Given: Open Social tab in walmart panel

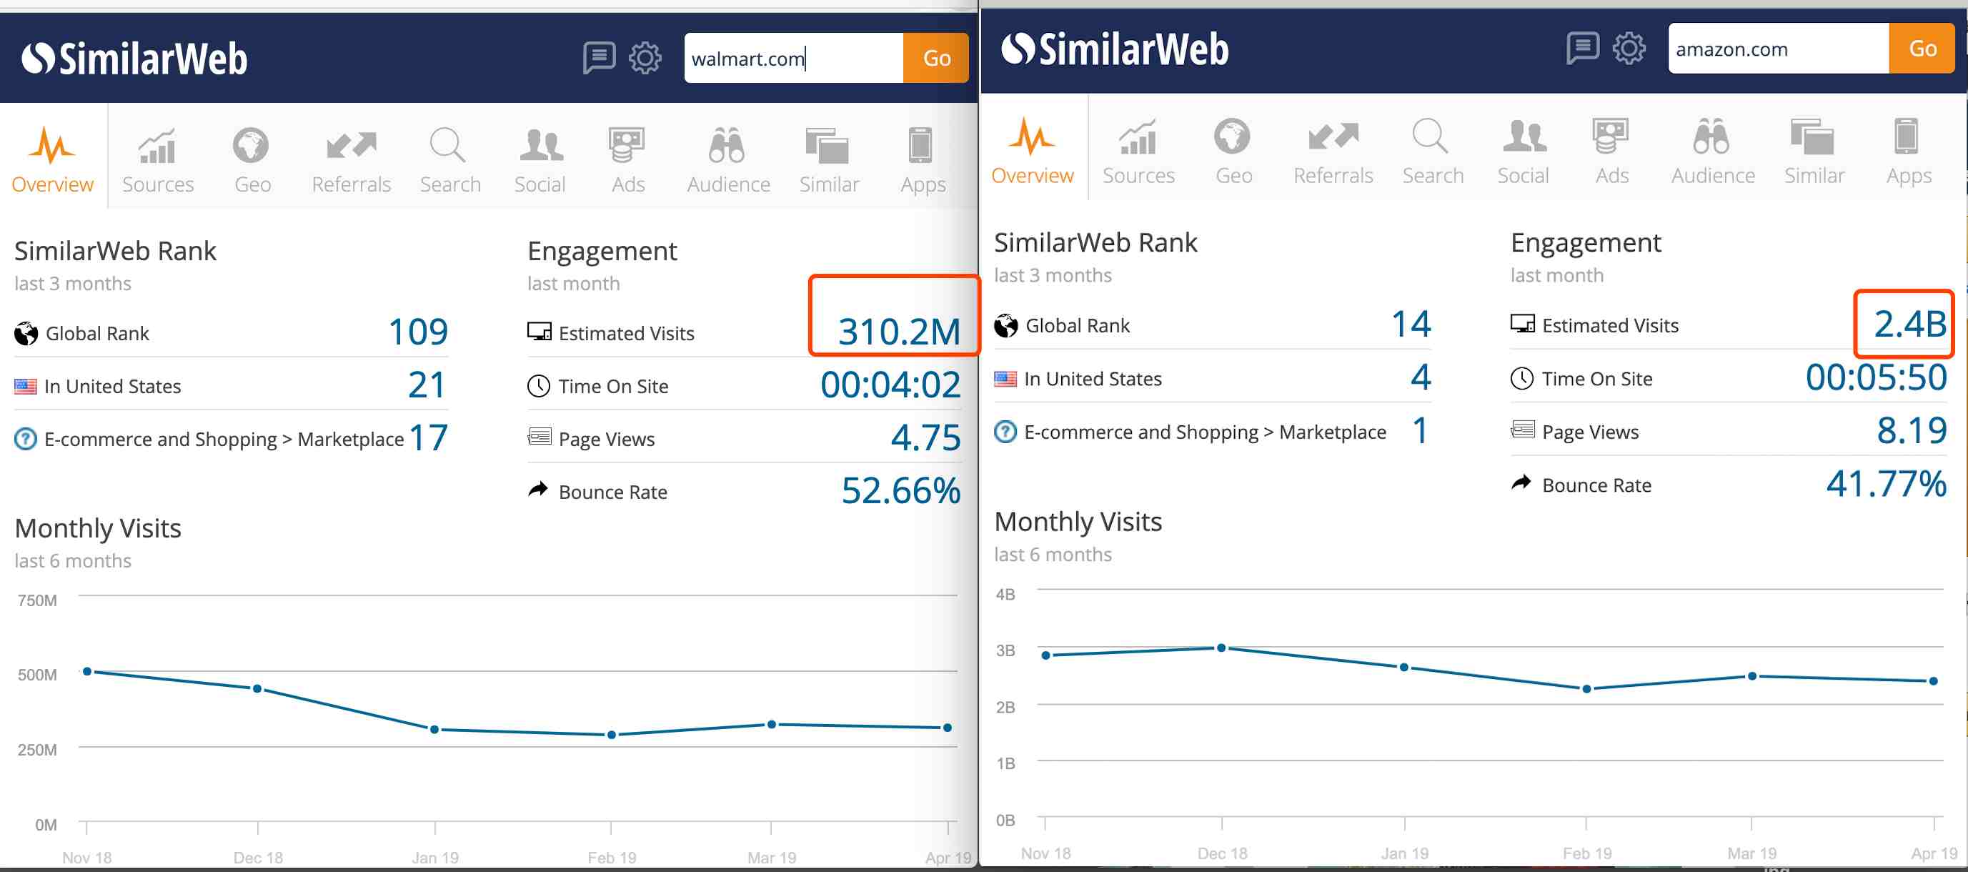Looking at the screenshot, I should pos(540,159).
